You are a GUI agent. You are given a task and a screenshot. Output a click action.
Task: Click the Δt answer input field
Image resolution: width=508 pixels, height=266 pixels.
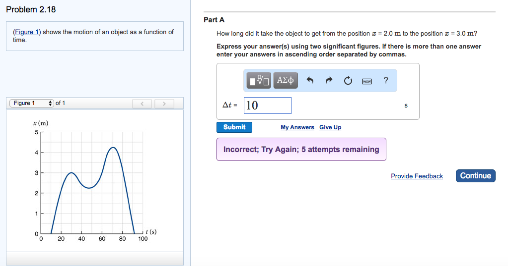click(267, 106)
